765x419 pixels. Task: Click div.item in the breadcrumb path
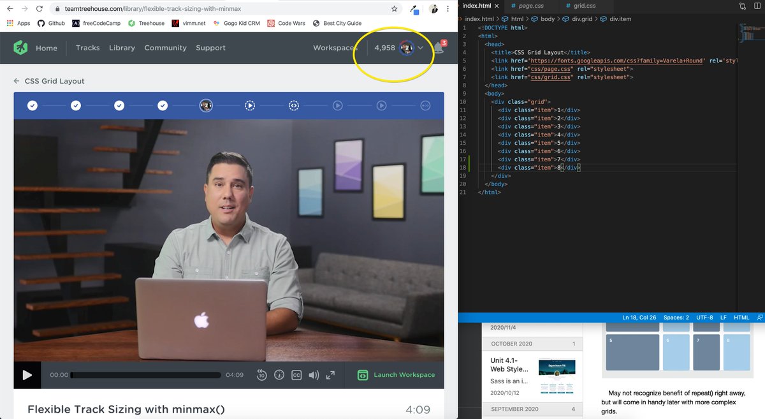click(615, 19)
